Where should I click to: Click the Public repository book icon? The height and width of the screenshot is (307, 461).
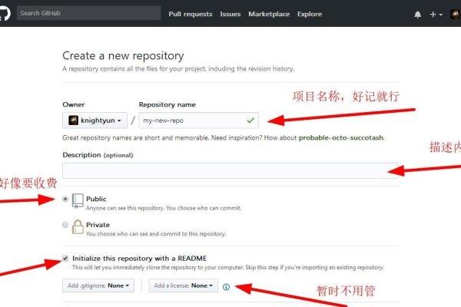pos(78,201)
